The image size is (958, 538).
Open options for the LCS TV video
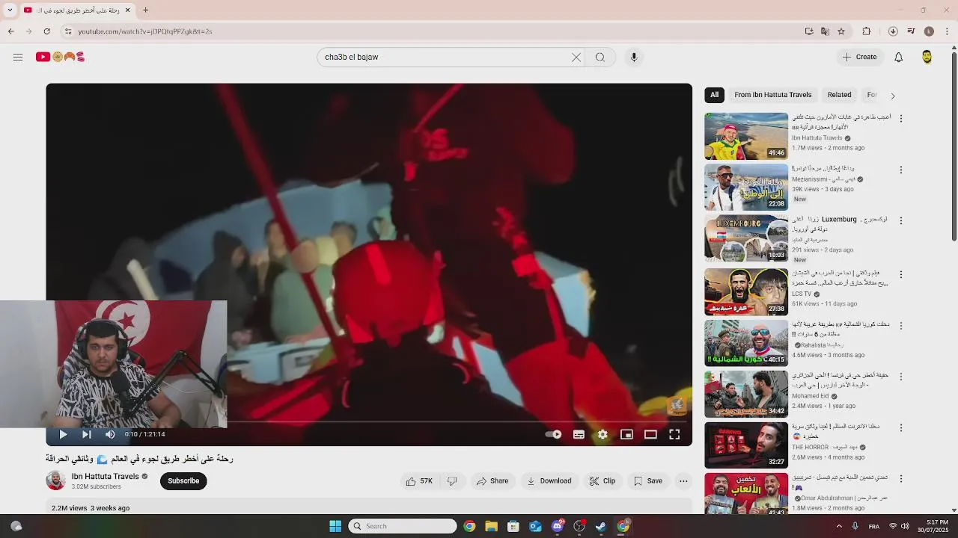[x=901, y=274]
